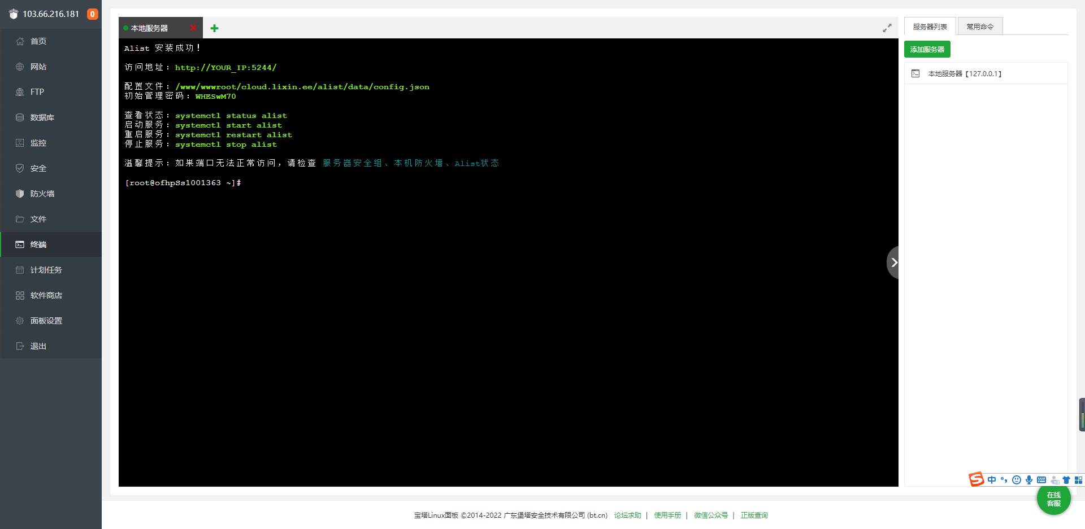
Task: Open the IME soft keyboard icon
Action: 1041,480
